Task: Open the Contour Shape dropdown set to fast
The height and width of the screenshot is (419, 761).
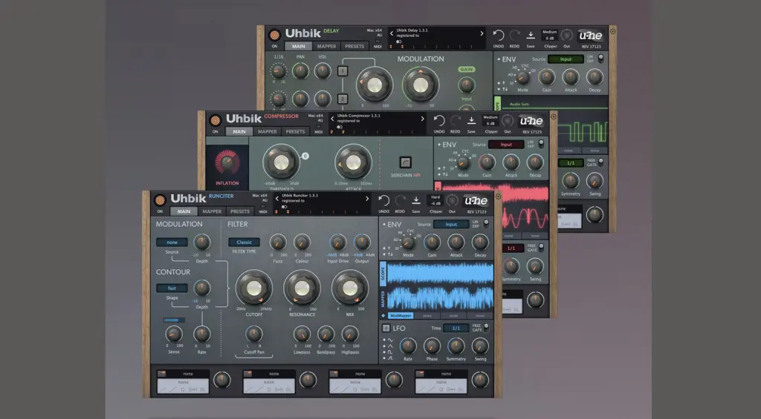Action: (171, 288)
